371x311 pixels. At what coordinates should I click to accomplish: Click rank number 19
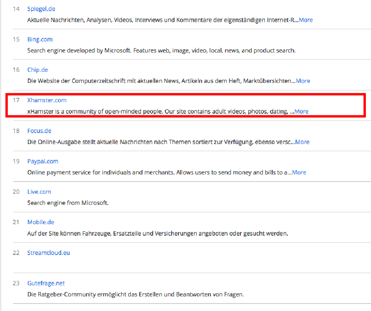coord(16,161)
